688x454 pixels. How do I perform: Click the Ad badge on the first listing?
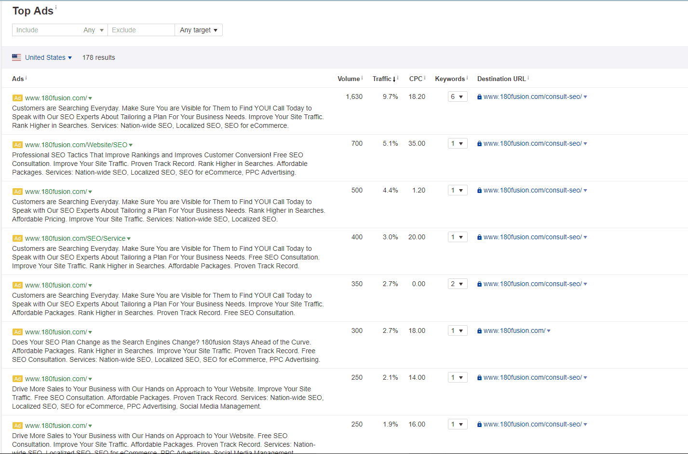17,97
